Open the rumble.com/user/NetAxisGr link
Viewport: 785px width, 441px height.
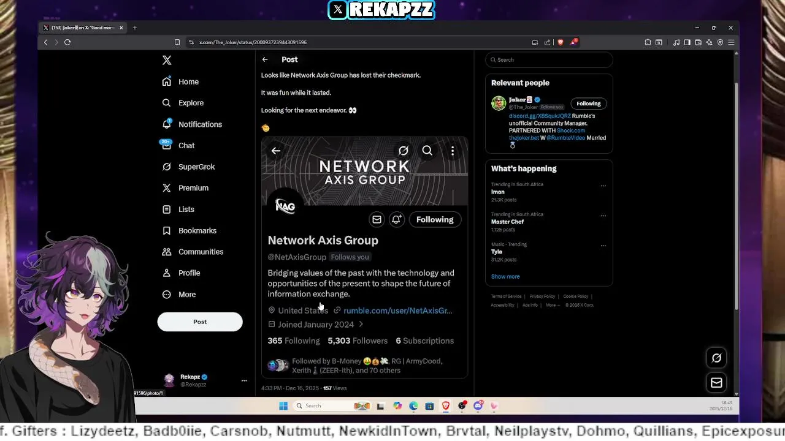pos(397,311)
